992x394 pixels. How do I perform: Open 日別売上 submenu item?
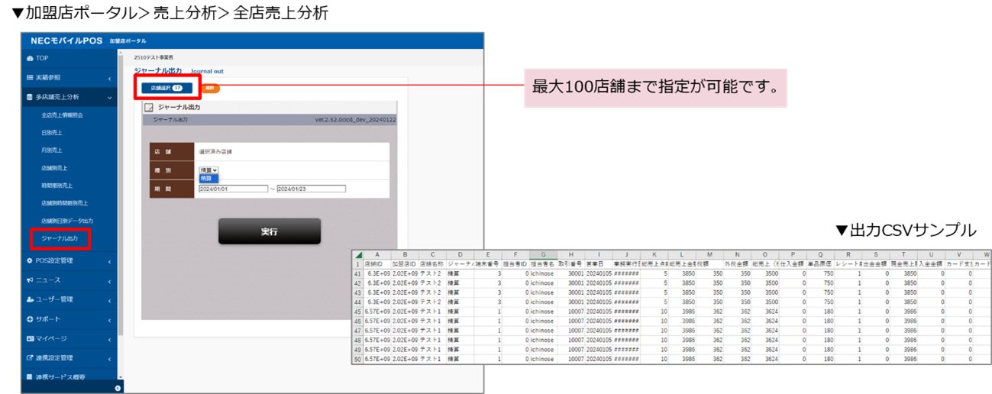coord(51,133)
